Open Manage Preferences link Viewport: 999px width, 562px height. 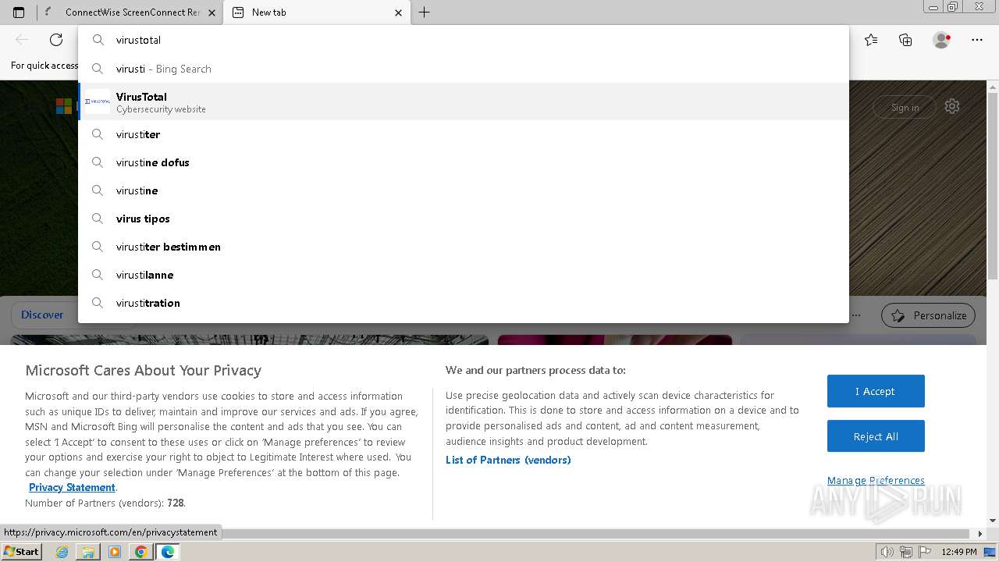point(876,480)
